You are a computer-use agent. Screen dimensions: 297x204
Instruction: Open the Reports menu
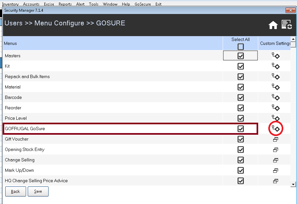point(65,4)
